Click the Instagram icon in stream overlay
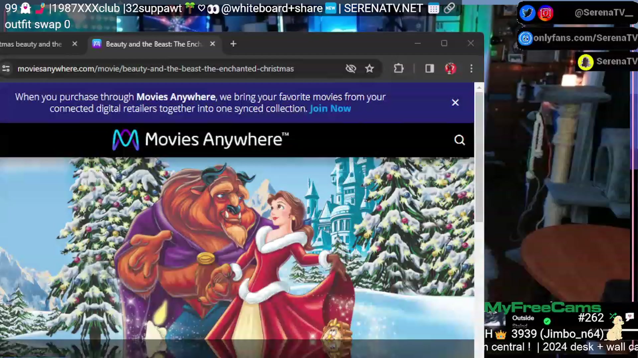The width and height of the screenshot is (638, 358). click(x=546, y=13)
